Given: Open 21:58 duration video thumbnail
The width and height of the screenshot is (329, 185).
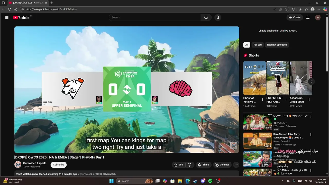Looking at the screenshot, I should click(x=258, y=122).
